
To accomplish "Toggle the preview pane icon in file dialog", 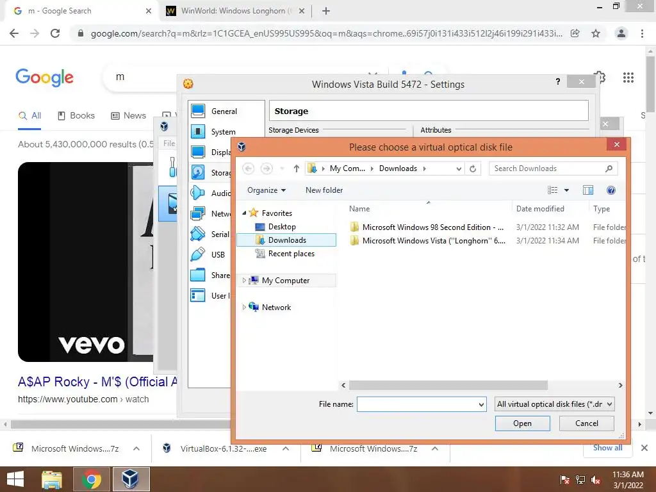I will click(x=588, y=190).
